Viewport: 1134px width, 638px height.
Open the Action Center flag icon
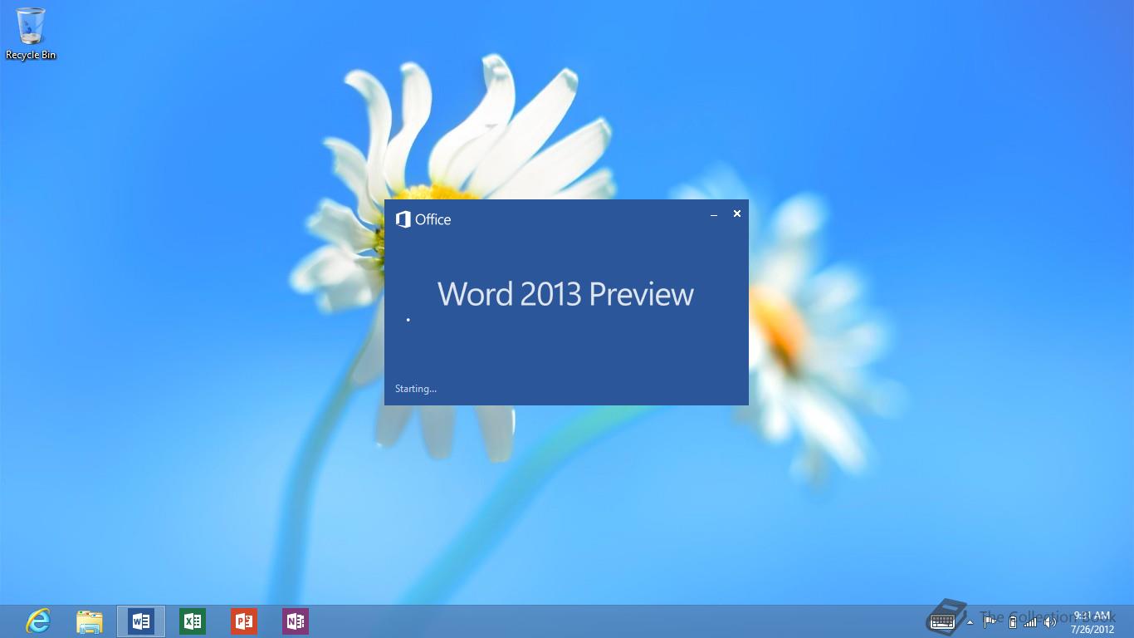click(990, 621)
